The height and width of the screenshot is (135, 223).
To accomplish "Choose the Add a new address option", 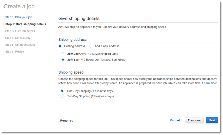I will [91, 46].
